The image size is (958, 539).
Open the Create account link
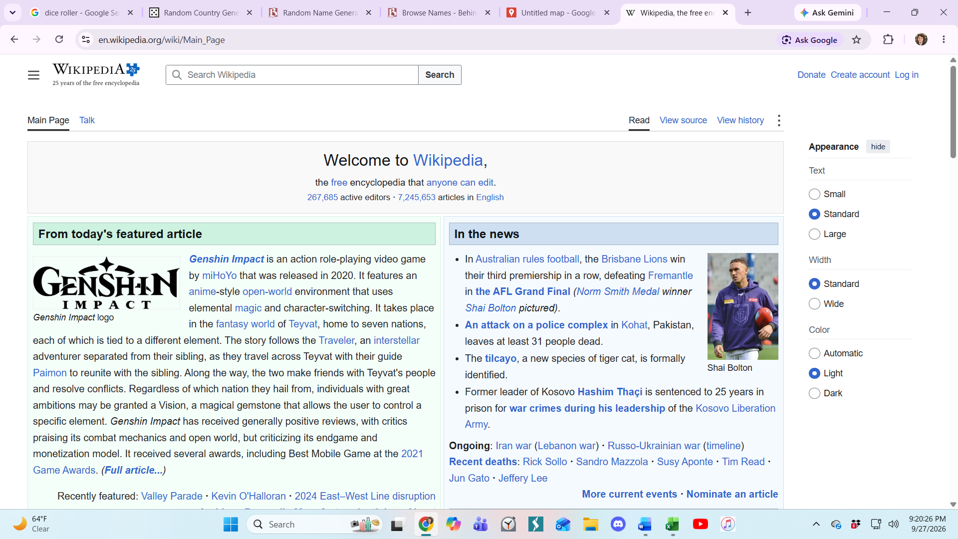(x=860, y=75)
